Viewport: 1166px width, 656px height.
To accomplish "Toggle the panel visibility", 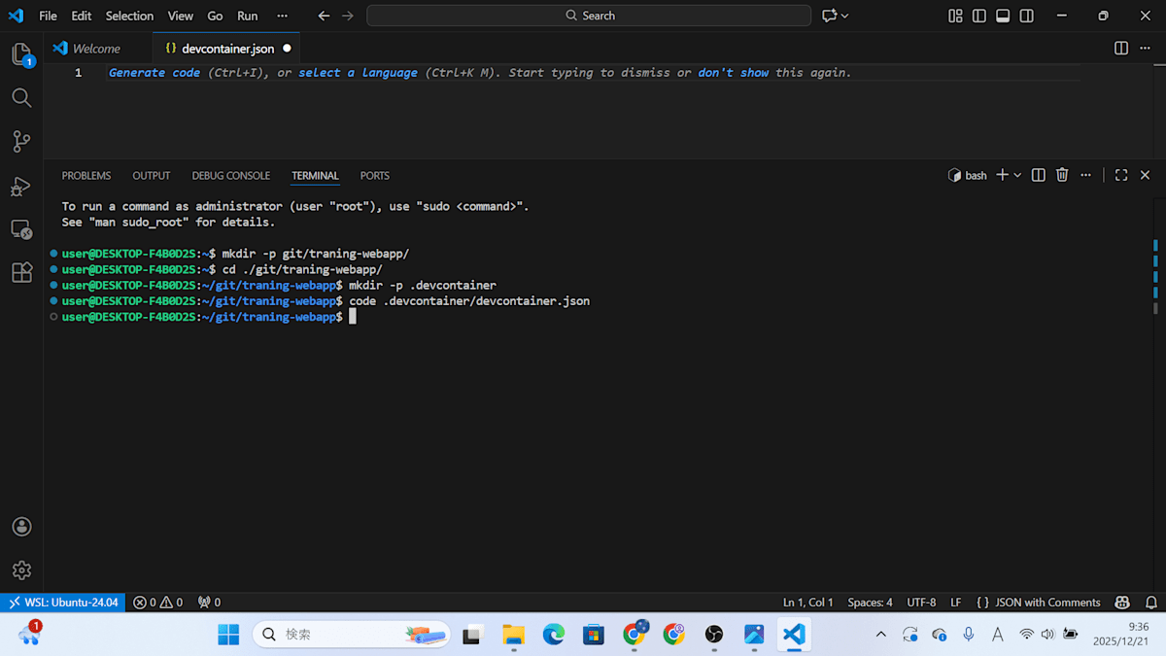I will point(1002,16).
